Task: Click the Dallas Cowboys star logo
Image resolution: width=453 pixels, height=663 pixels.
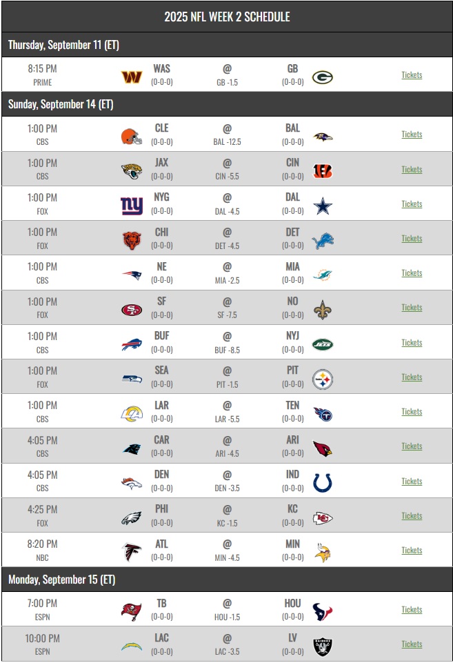Action: (x=323, y=205)
